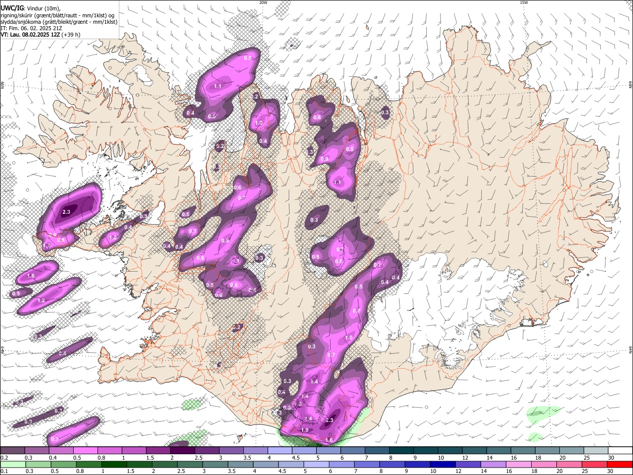The height and width of the screenshot is (475, 633).
Task: Select the 'VT: Lau. 08.02.2025 12Z (+39 h)' line
Action: pos(41,35)
